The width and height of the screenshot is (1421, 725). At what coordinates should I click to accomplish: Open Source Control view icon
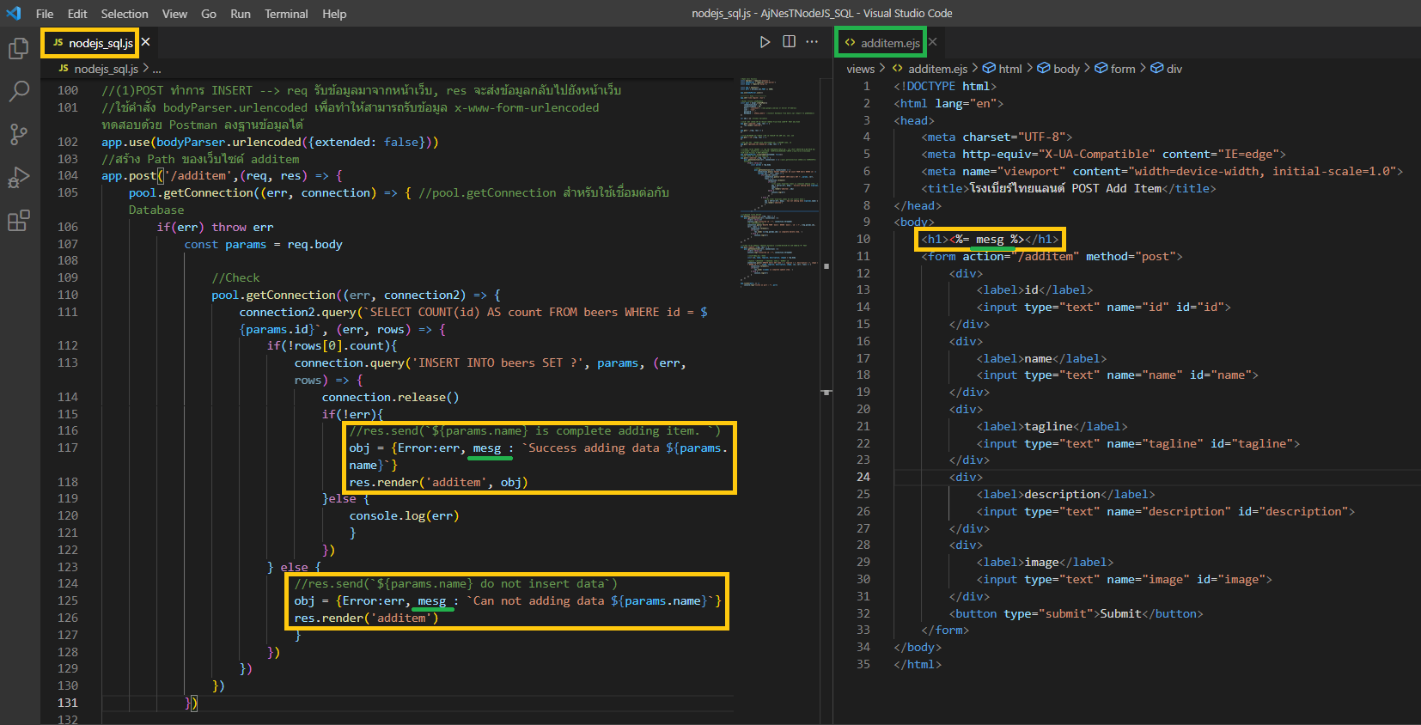[18, 134]
